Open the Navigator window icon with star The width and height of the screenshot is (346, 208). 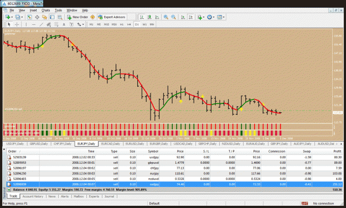[x=45, y=17]
